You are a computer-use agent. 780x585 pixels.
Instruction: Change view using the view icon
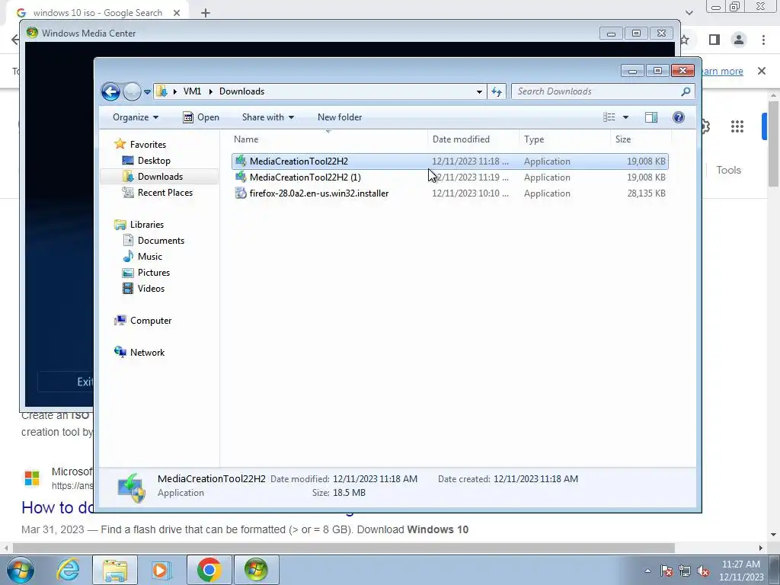609,117
